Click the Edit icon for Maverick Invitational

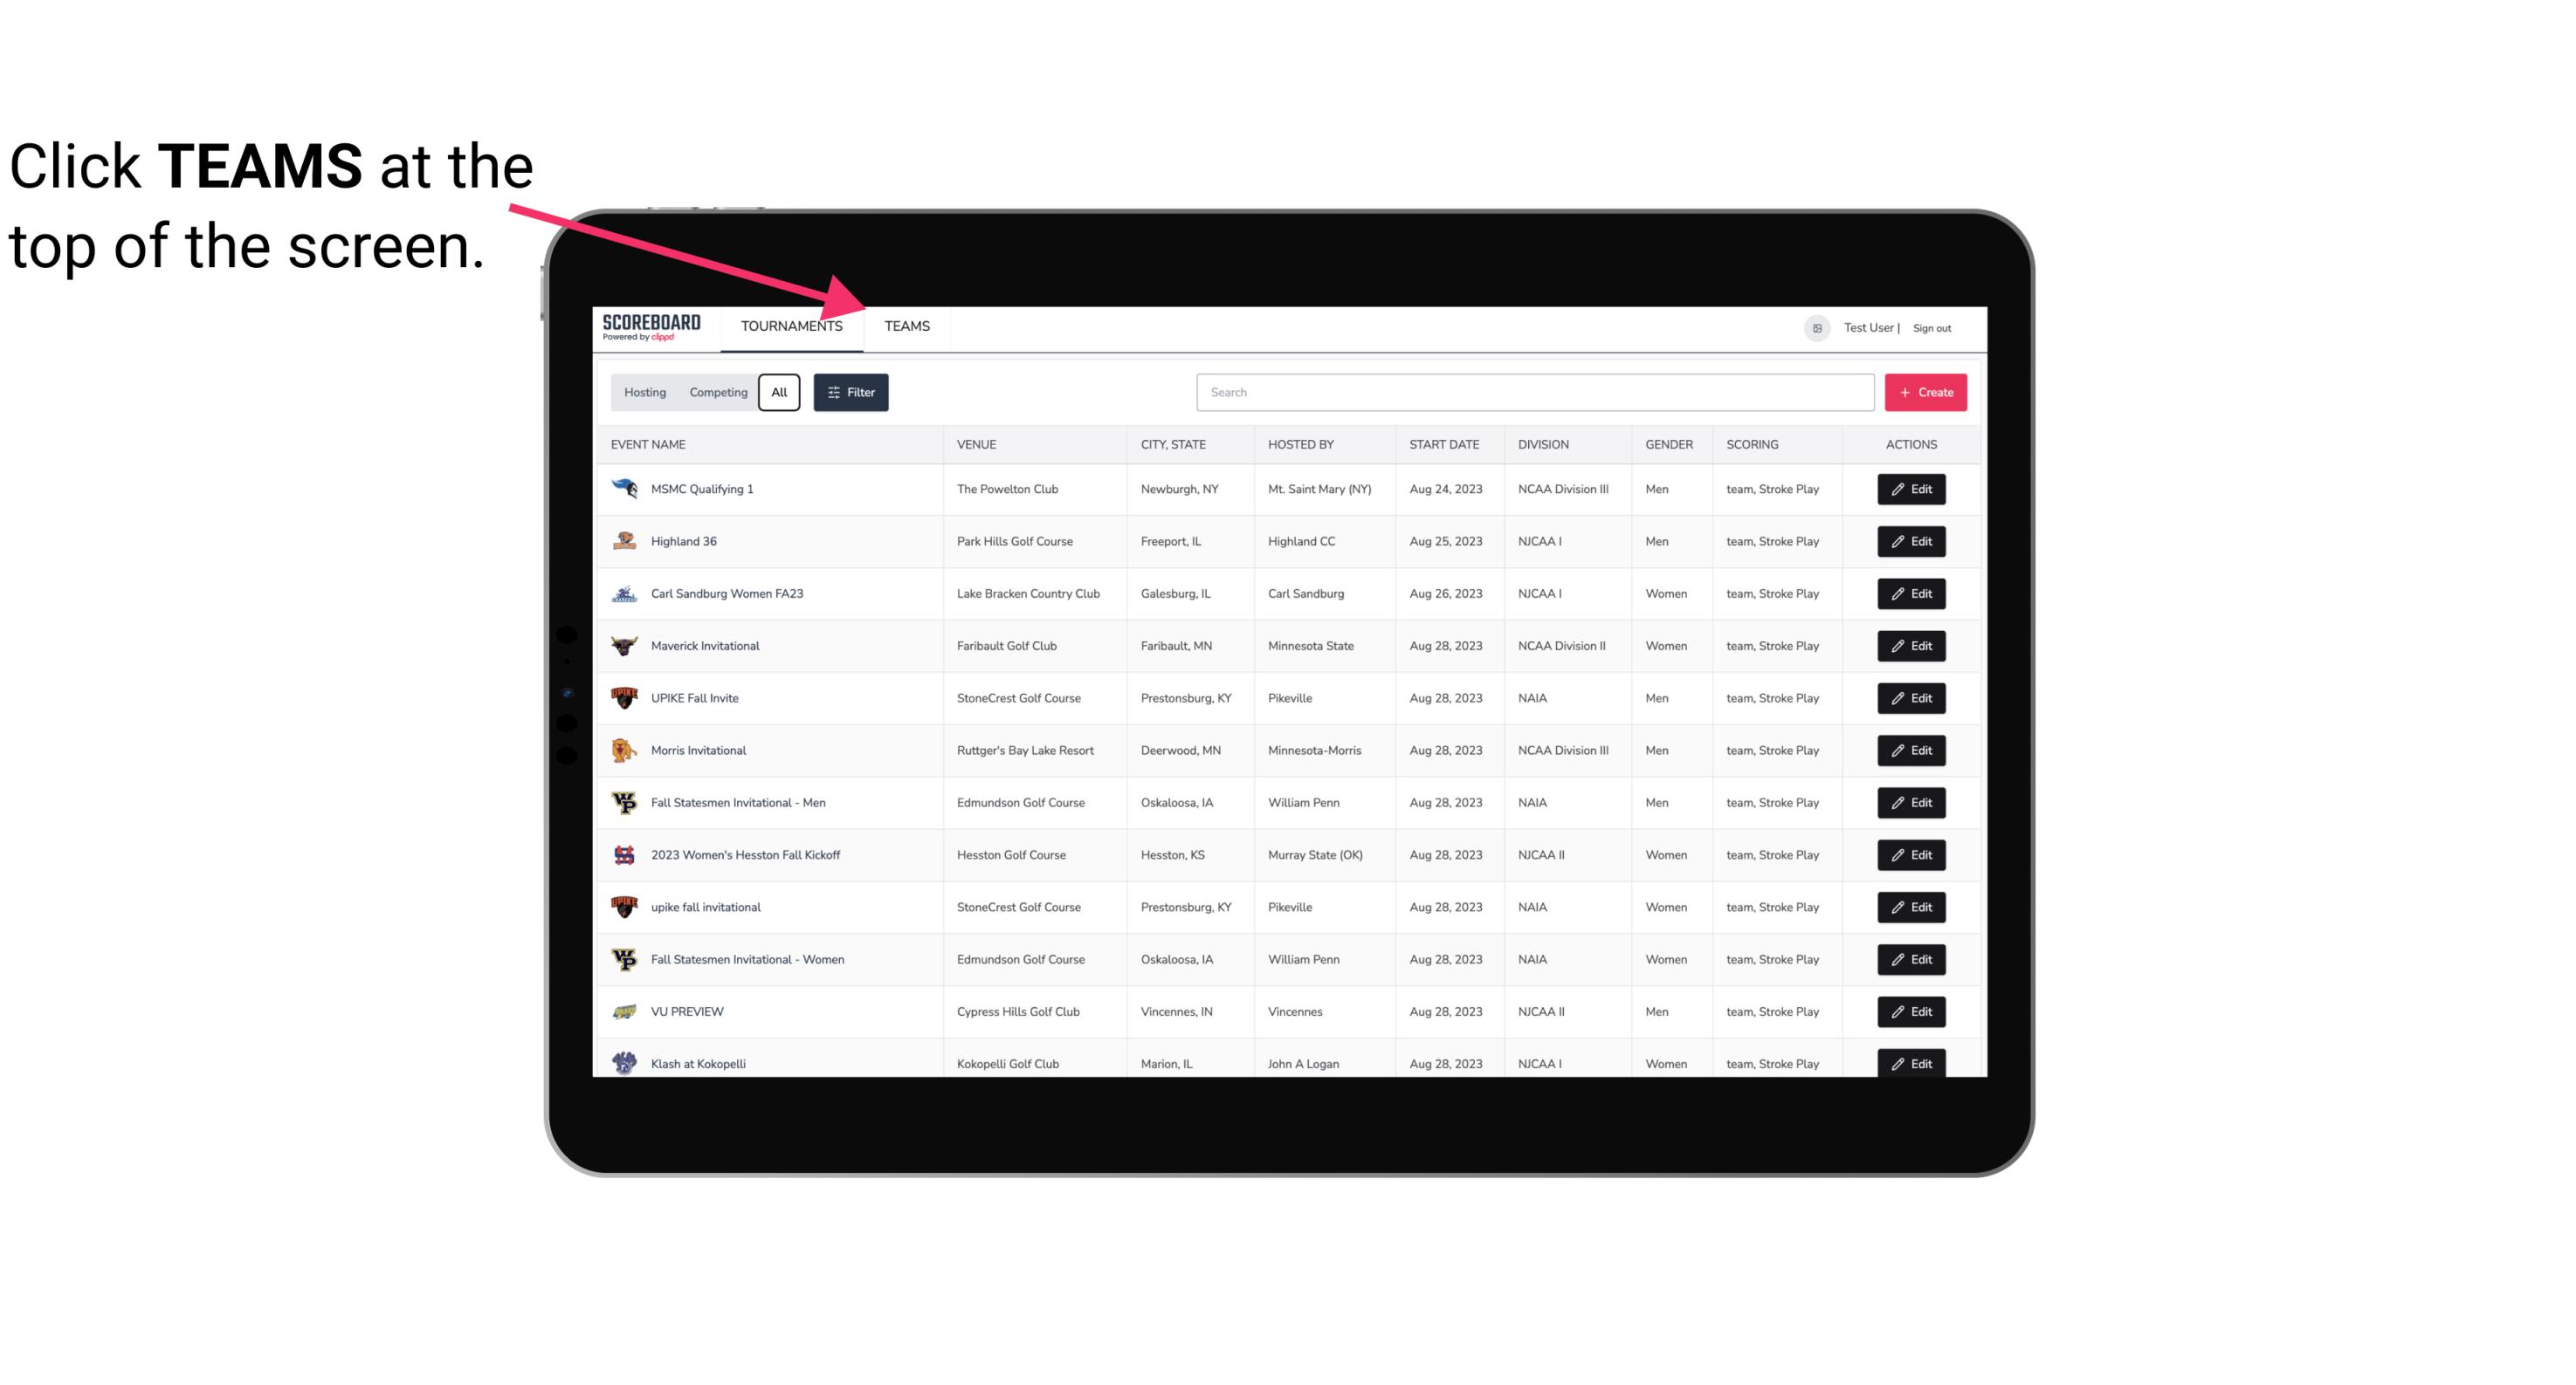[x=1912, y=647]
